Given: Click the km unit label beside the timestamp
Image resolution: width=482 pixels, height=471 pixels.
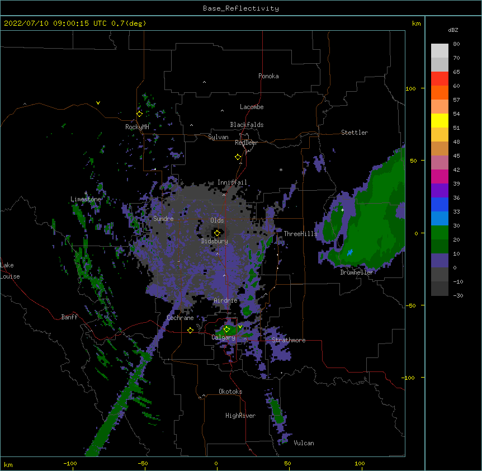Looking at the screenshot, I should [416, 23].
